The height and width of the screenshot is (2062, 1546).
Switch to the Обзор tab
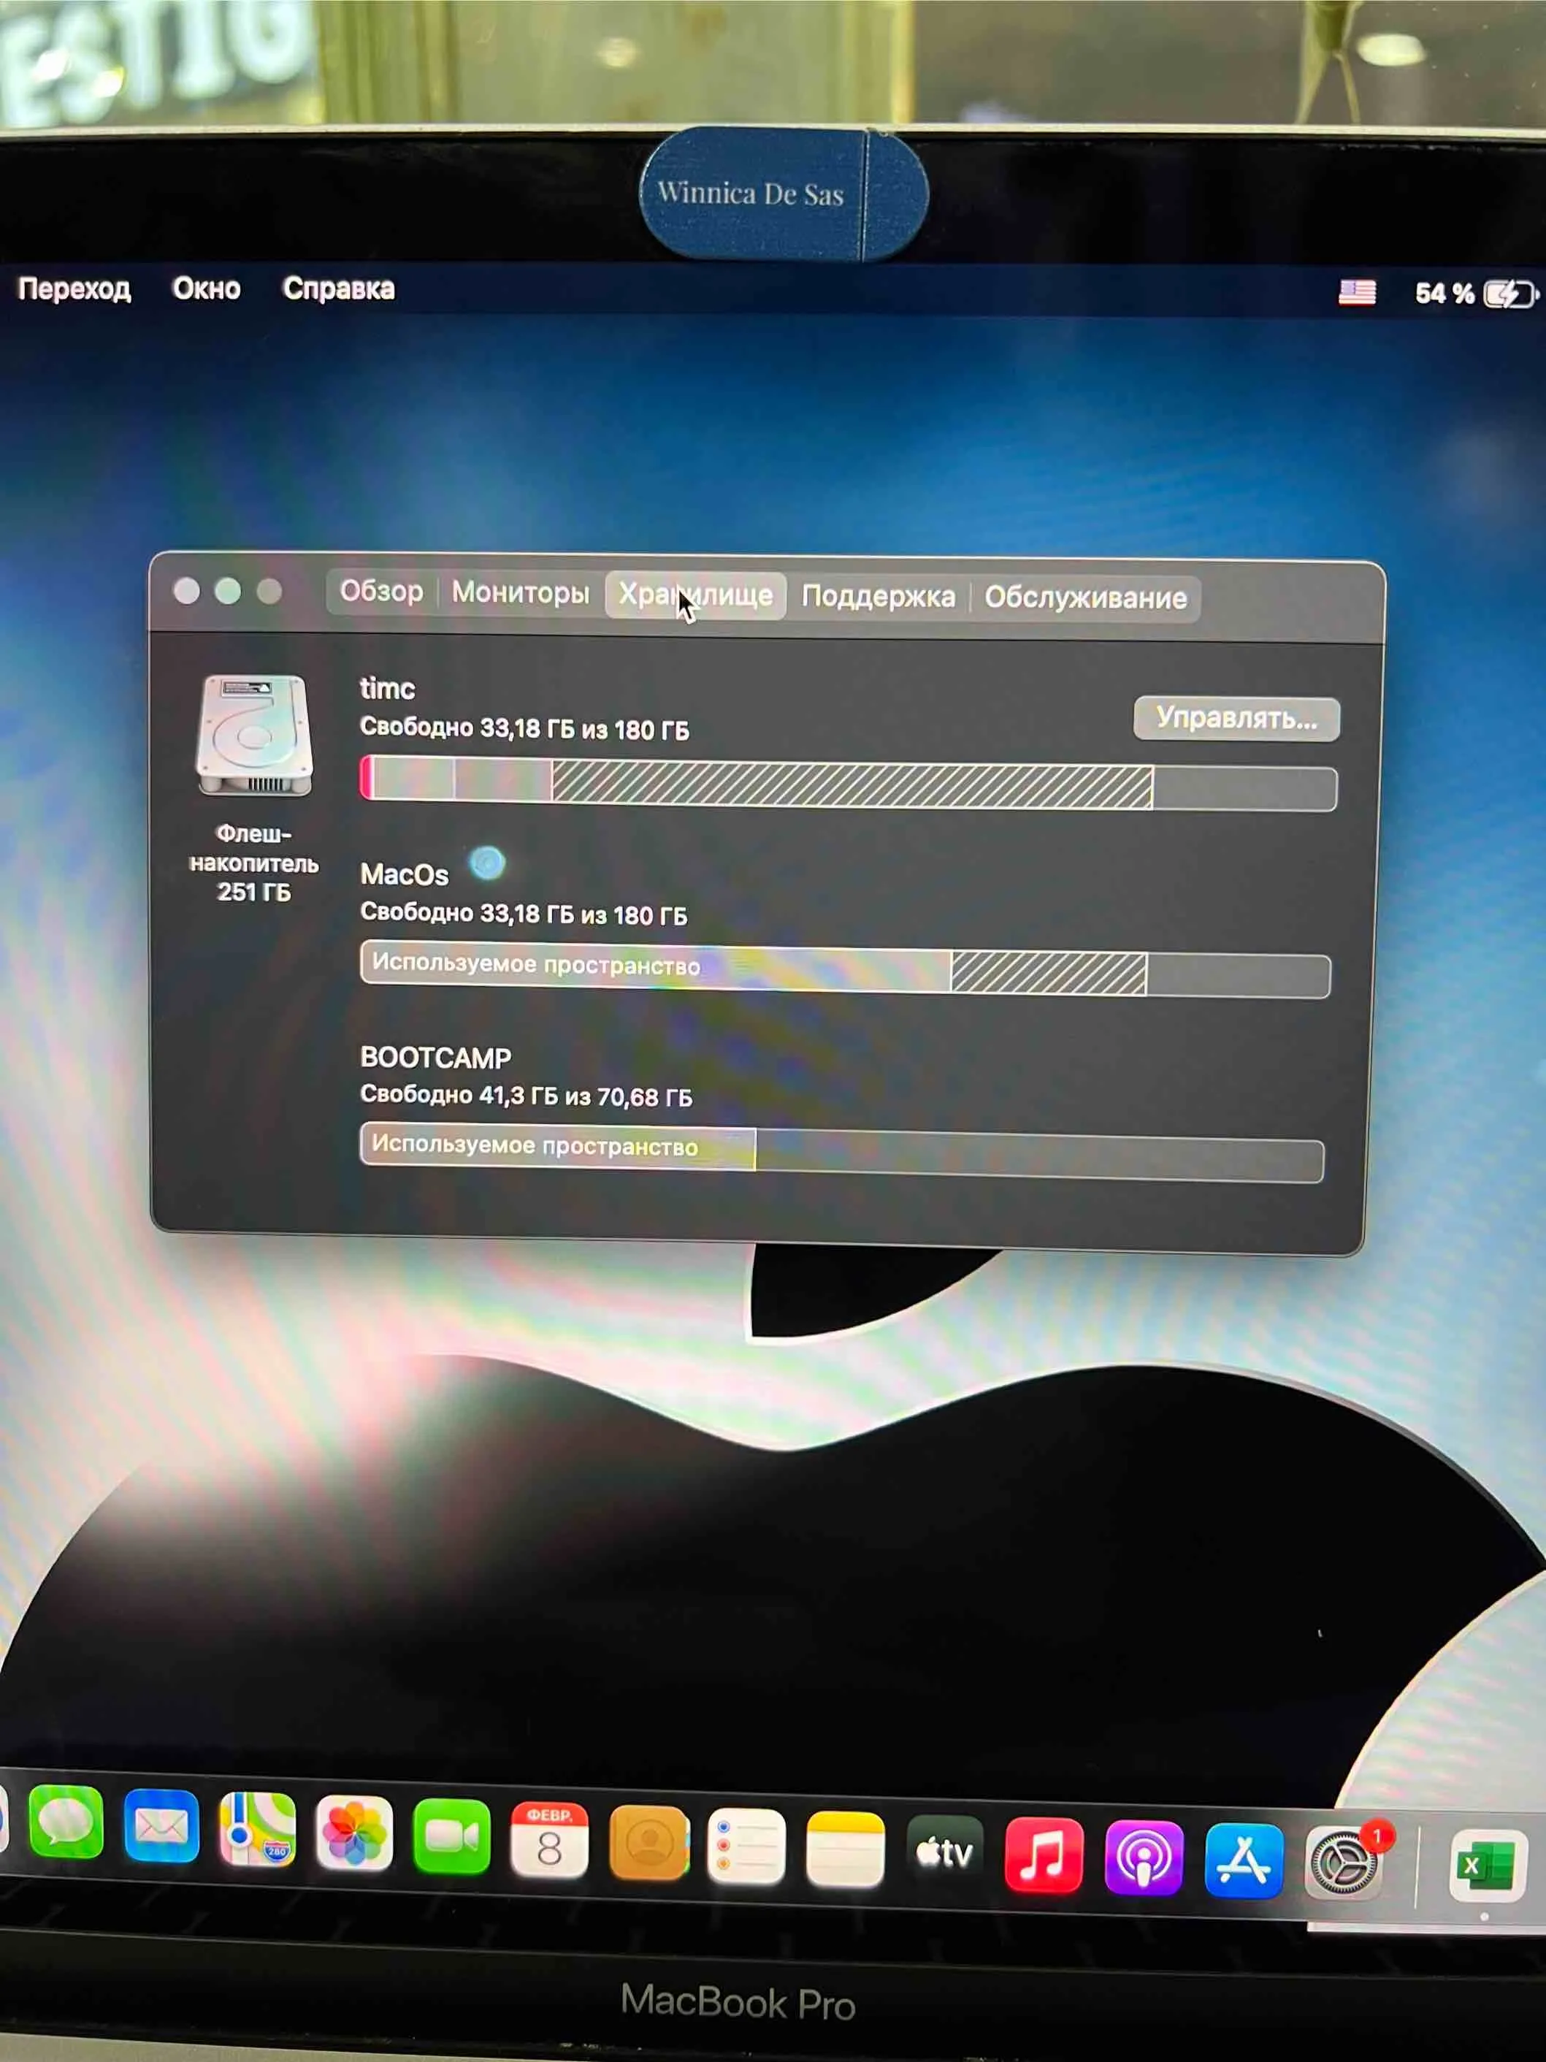pyautogui.click(x=380, y=591)
